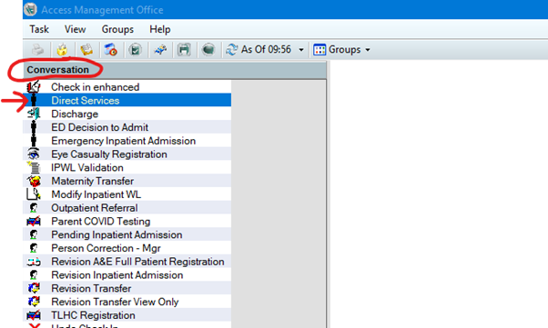548x328 pixels.
Task: Open the View menu
Action: [75, 29]
